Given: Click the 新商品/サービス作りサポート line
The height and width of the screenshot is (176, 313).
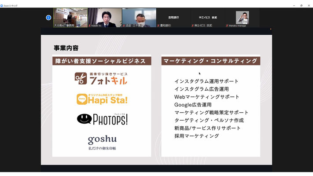Looking at the screenshot, I should coord(207,128).
